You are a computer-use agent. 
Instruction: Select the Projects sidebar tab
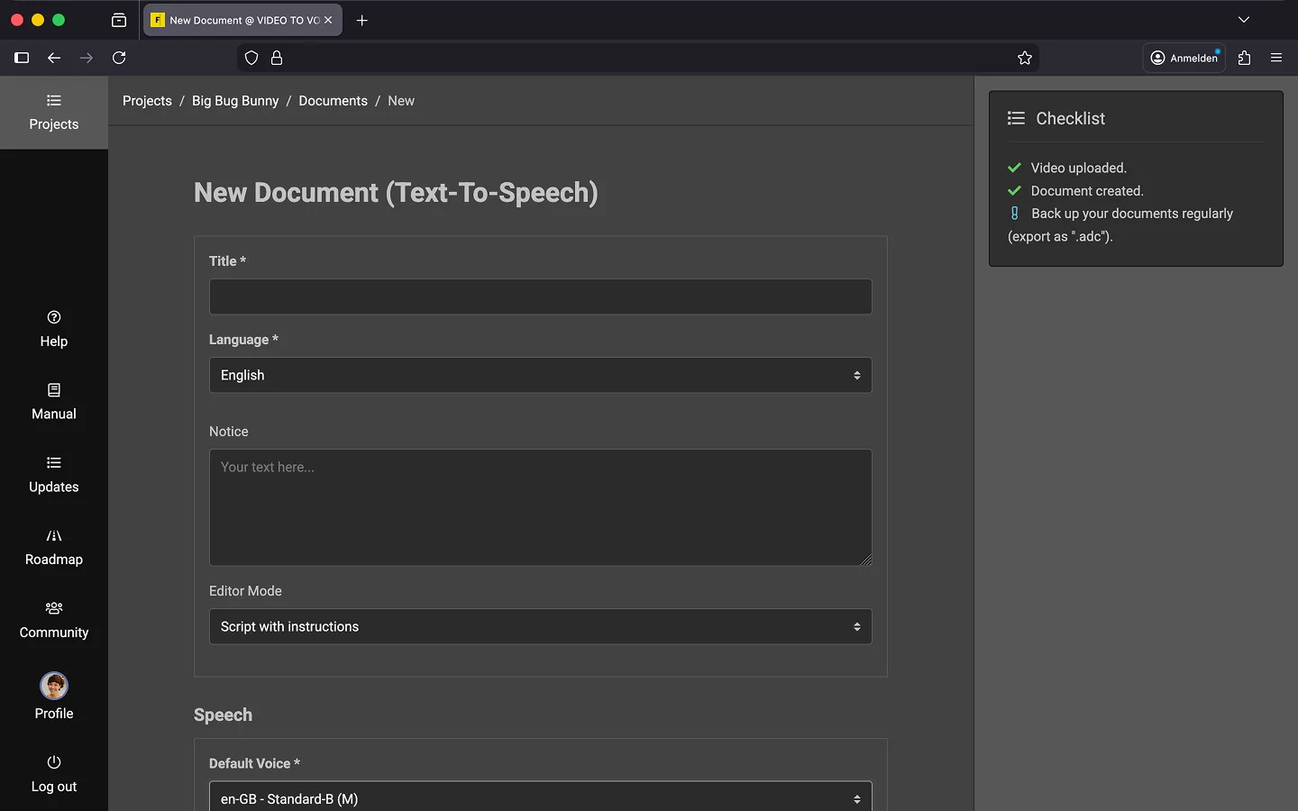54,113
